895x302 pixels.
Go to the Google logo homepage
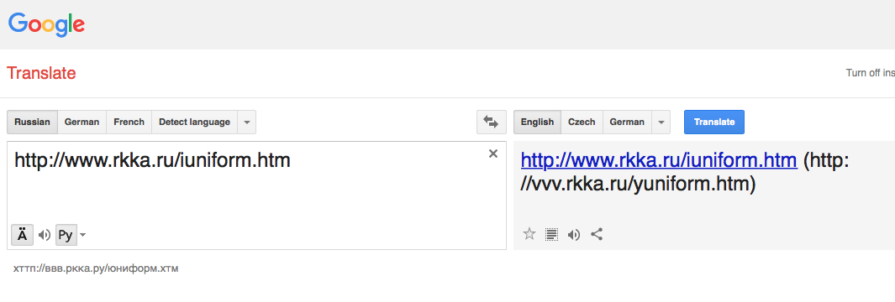[47, 24]
